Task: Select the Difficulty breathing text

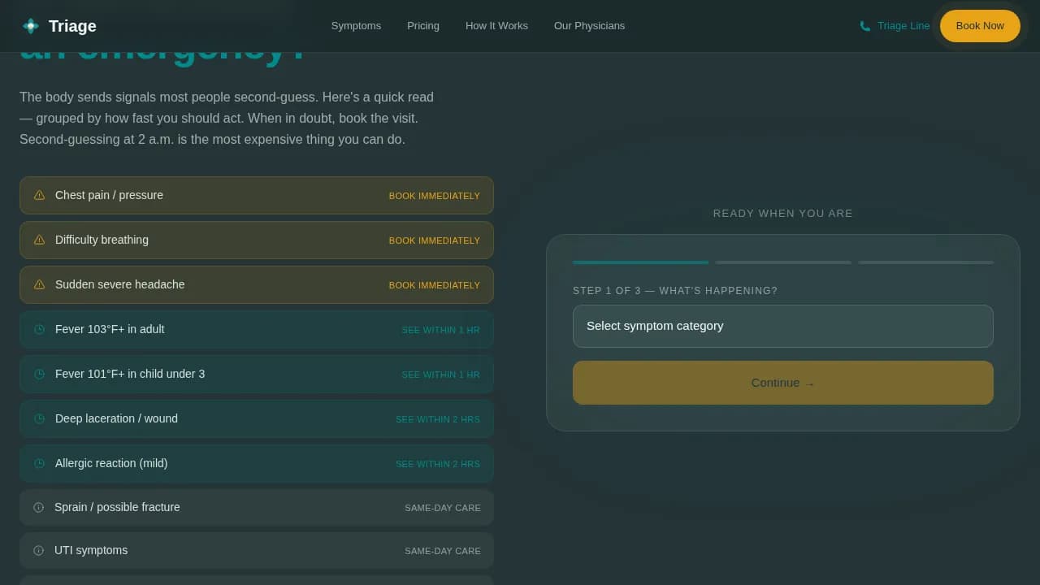Action: [x=102, y=240]
